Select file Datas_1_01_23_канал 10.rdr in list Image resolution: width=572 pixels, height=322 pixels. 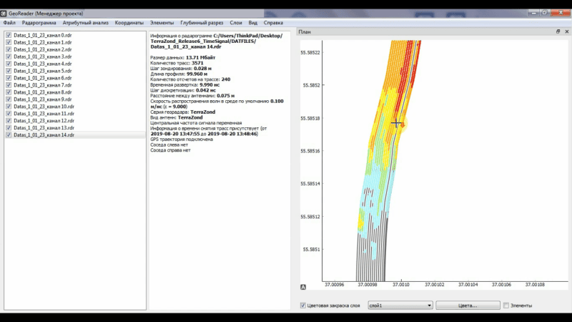pyautogui.click(x=44, y=107)
